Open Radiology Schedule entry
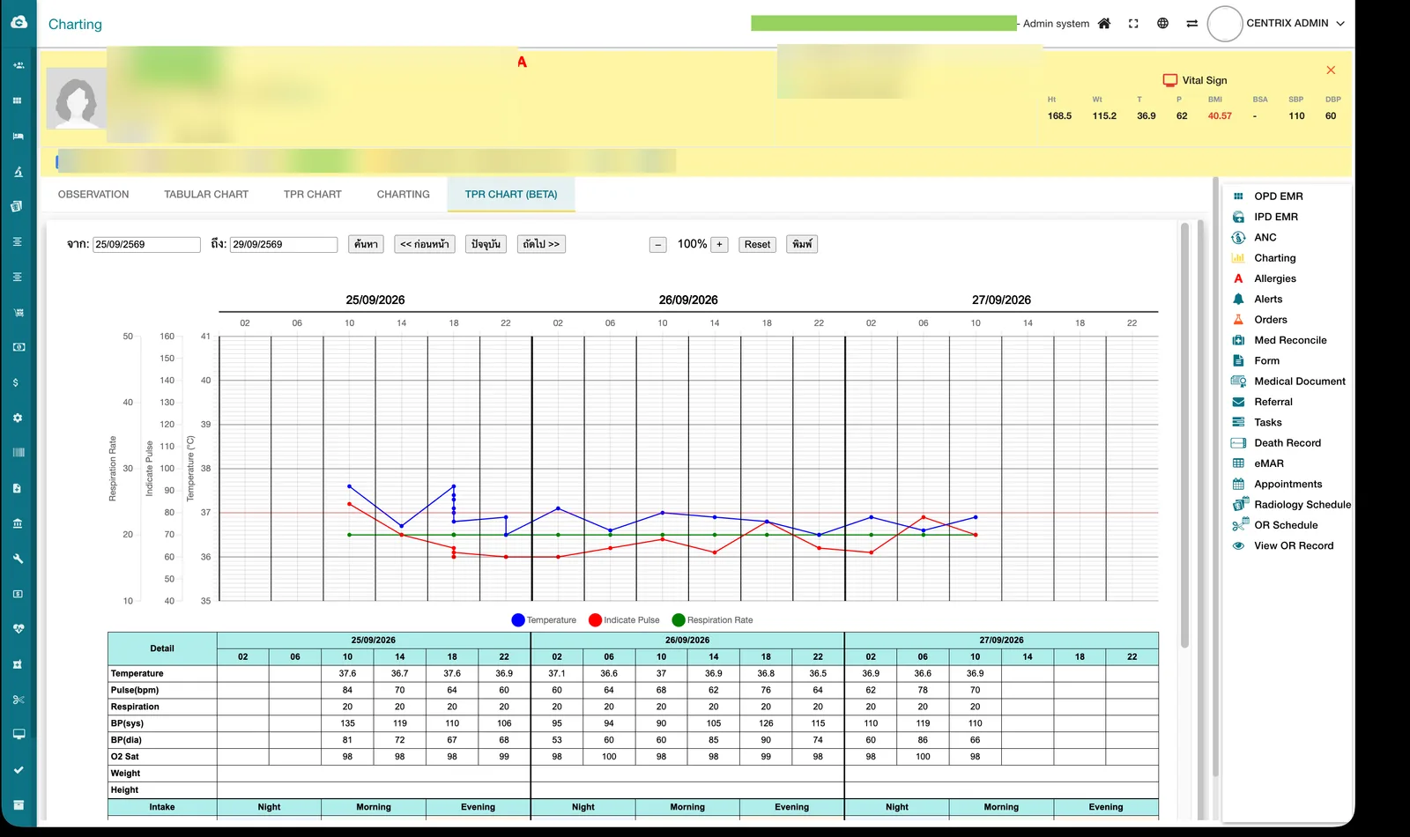Image resolution: width=1410 pixels, height=837 pixels. (1302, 505)
